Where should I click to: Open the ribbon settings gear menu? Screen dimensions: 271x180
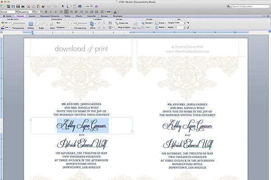268,16
